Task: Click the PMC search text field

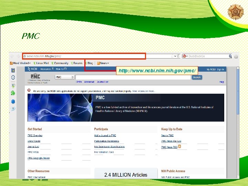Action: (133, 77)
